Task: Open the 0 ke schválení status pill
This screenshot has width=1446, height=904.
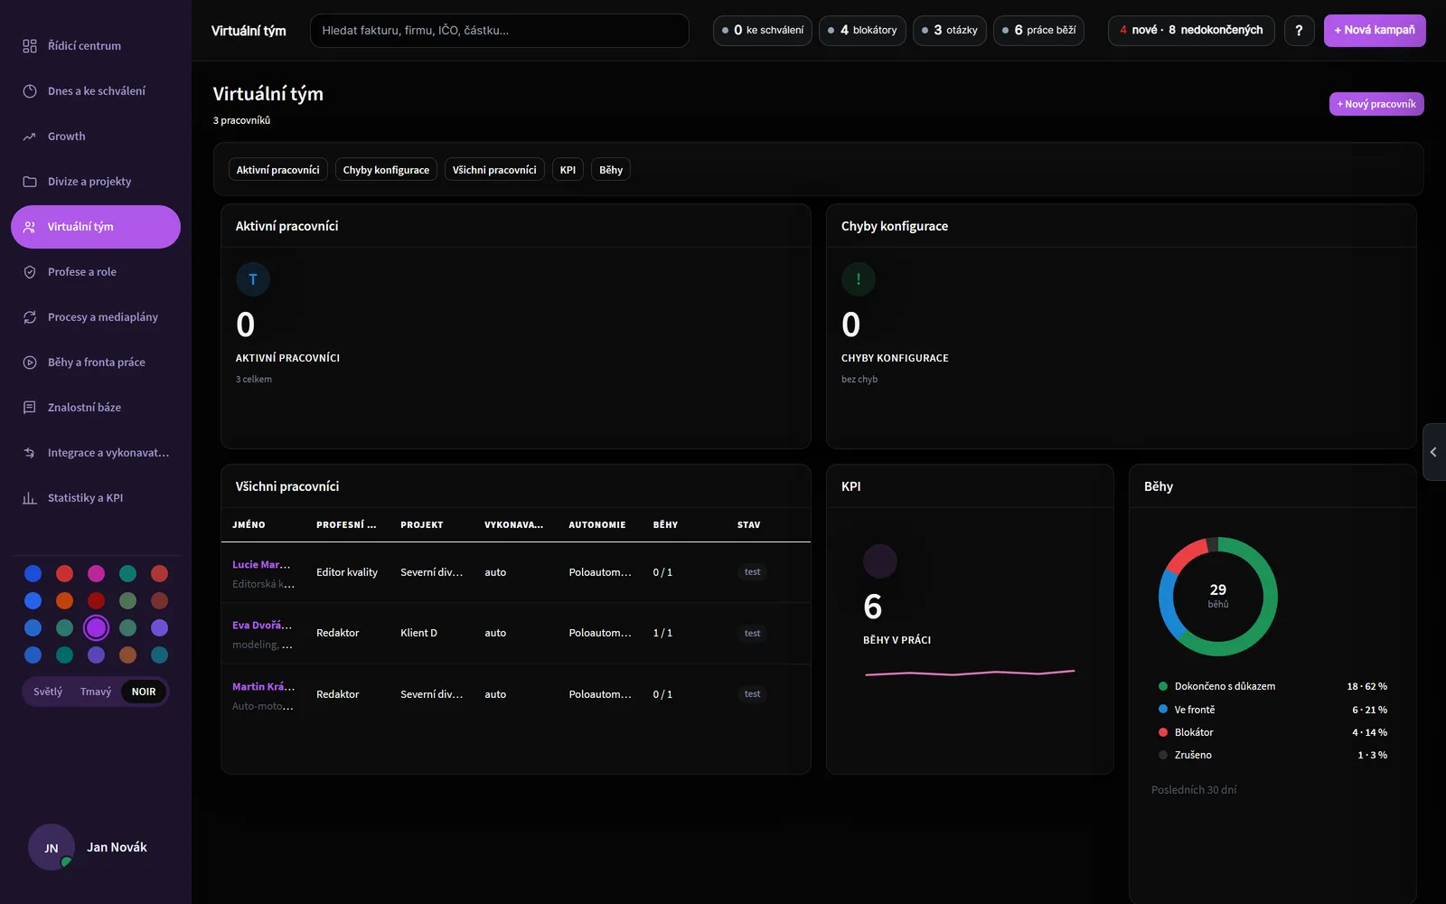Action: click(x=763, y=31)
